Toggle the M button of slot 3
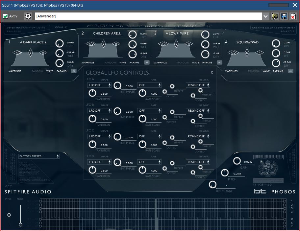The width and height of the screenshot is (300, 231). pos(219,62)
